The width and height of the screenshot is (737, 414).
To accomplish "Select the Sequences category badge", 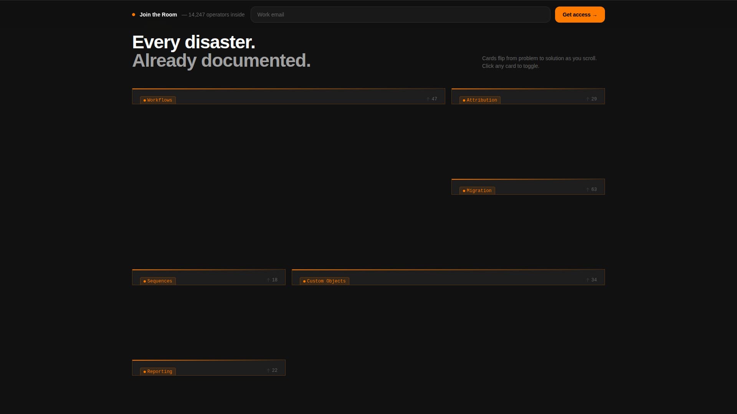I will [159, 281].
